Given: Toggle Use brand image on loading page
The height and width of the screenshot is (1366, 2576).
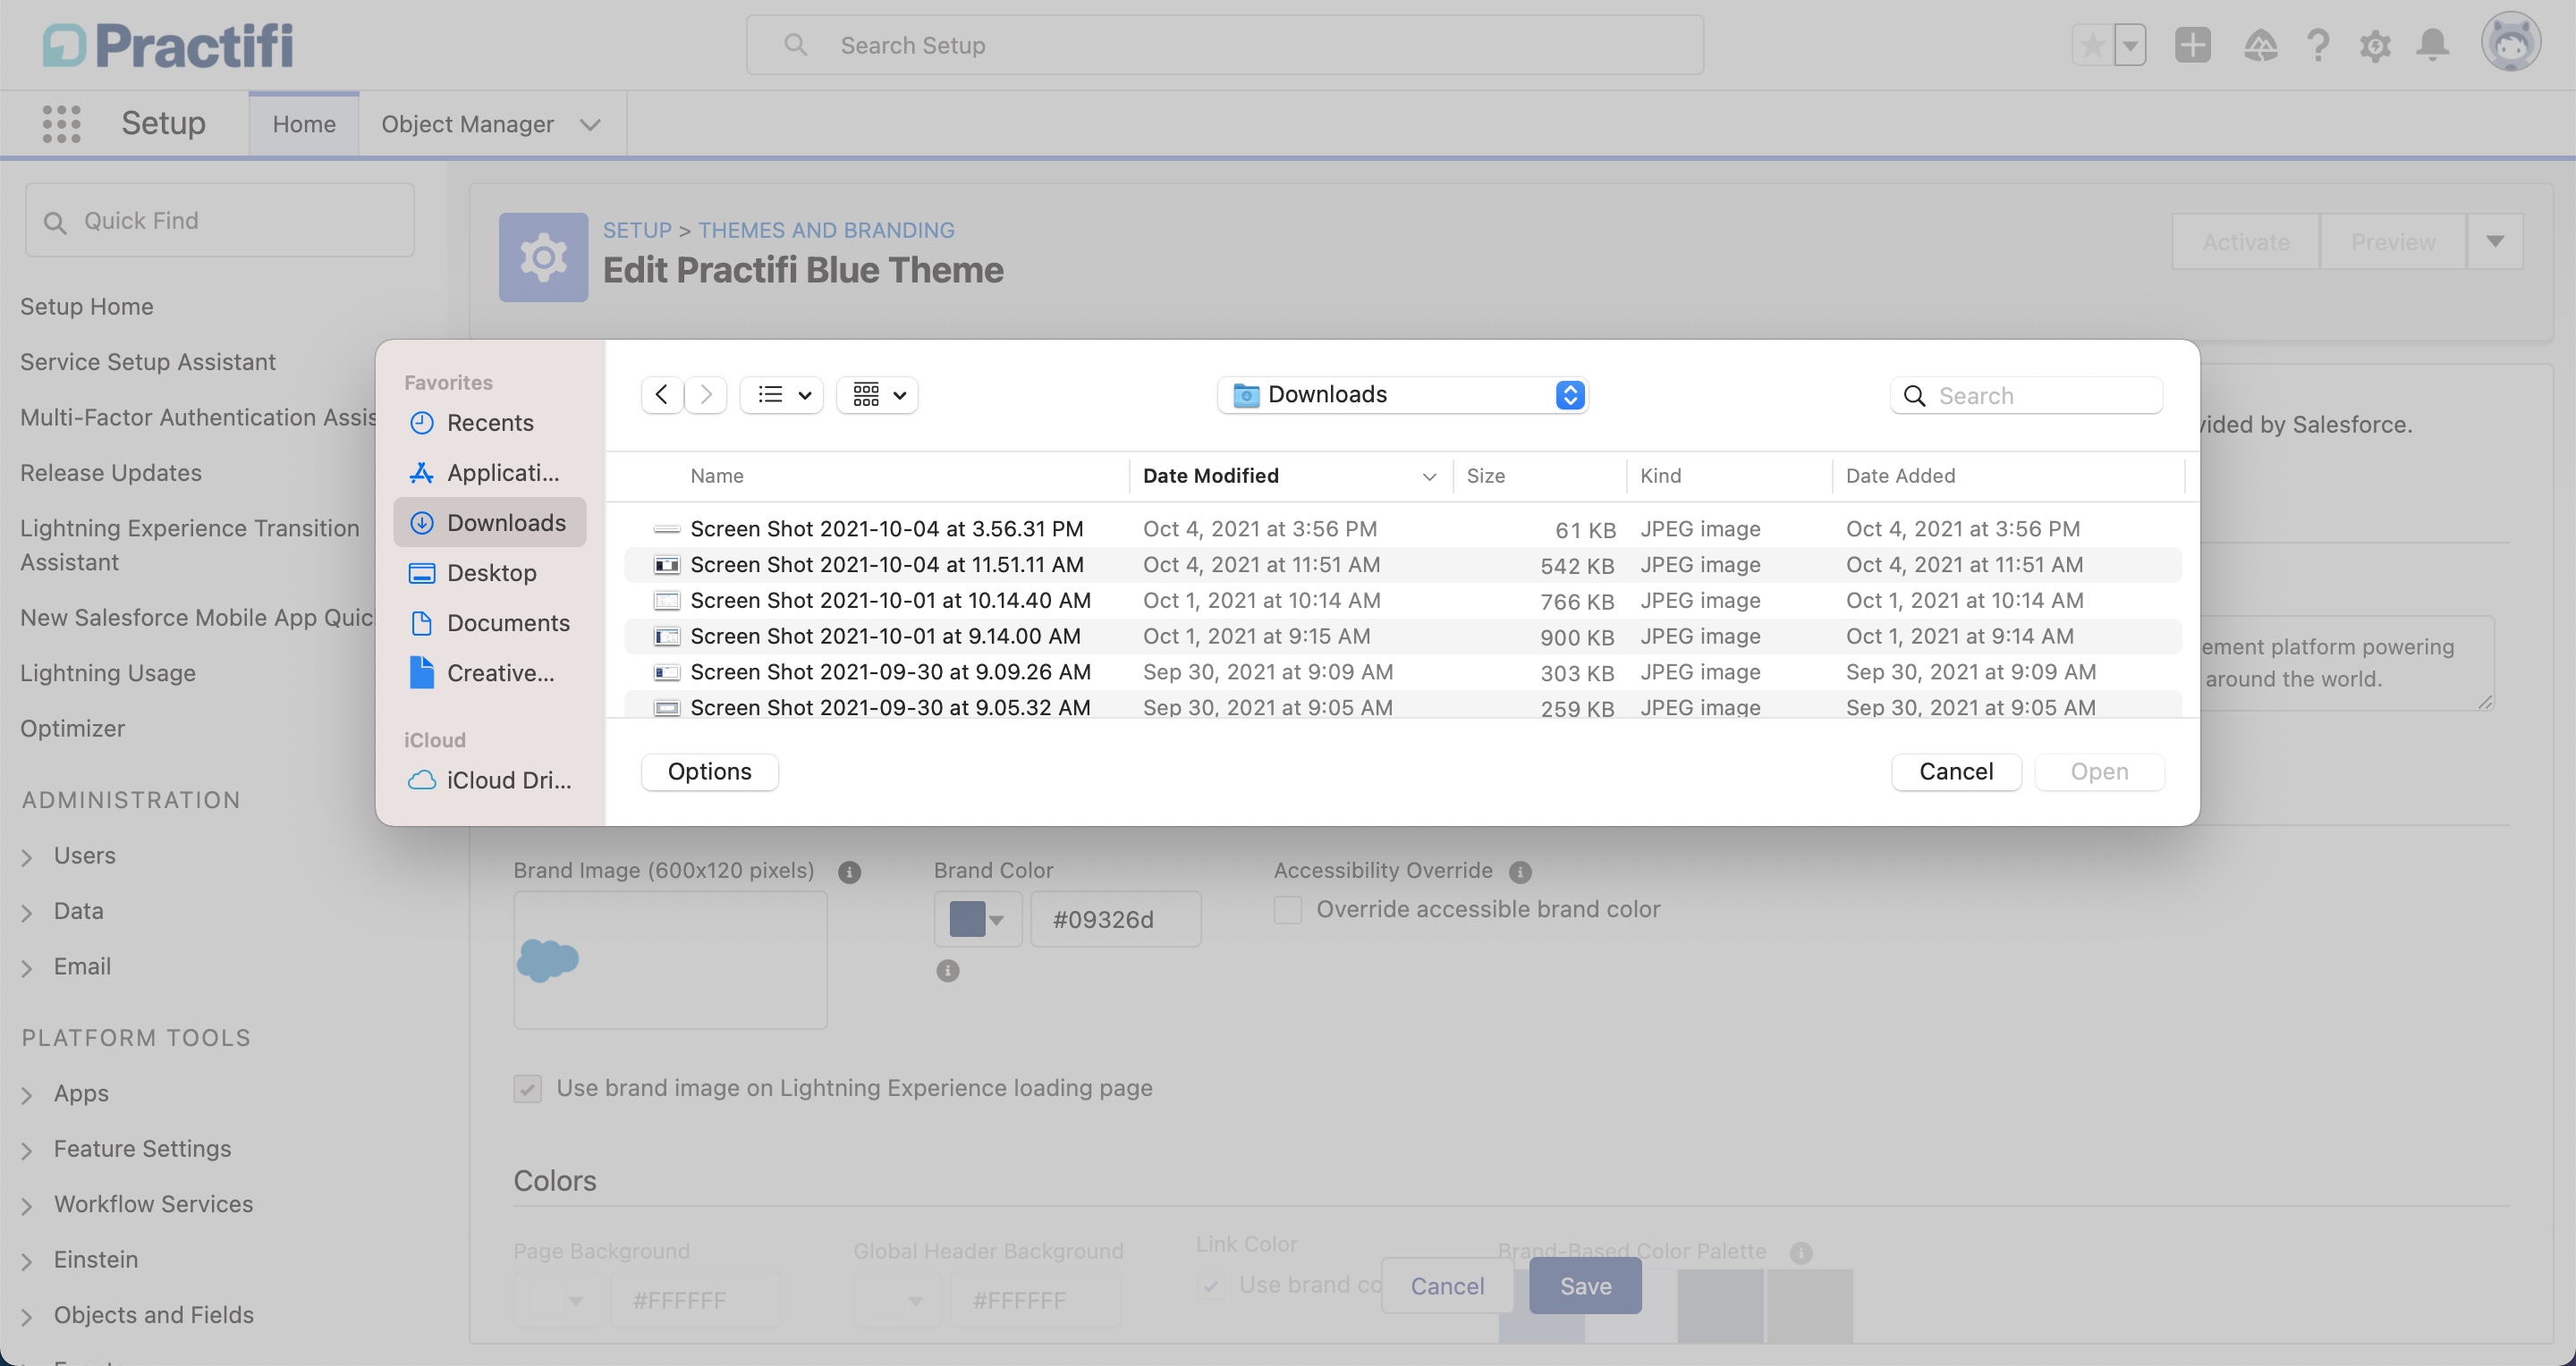Looking at the screenshot, I should [x=528, y=1088].
